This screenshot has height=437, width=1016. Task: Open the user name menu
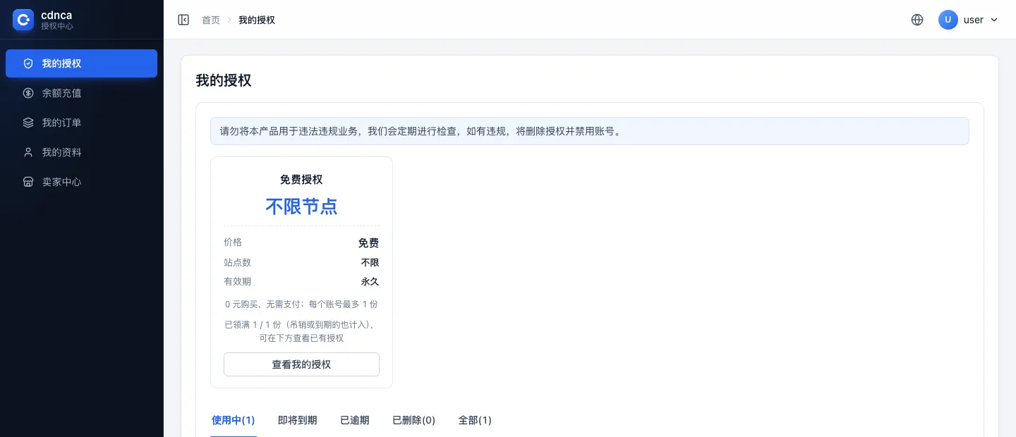[974, 20]
